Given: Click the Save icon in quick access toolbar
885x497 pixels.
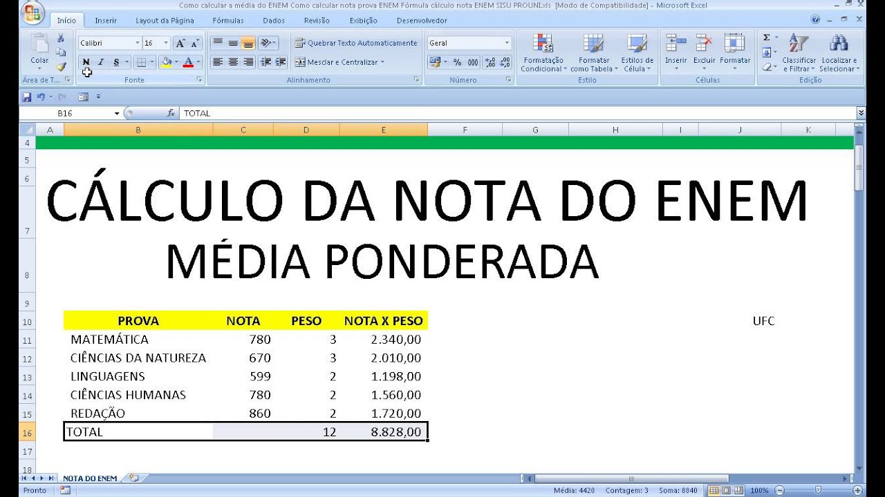Looking at the screenshot, I should (x=27, y=97).
